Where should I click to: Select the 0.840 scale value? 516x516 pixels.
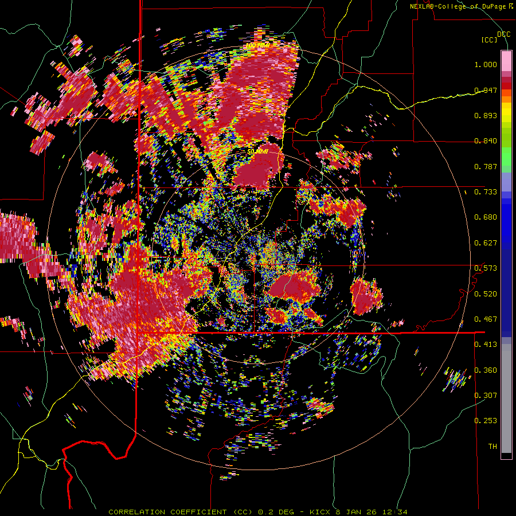(486, 141)
